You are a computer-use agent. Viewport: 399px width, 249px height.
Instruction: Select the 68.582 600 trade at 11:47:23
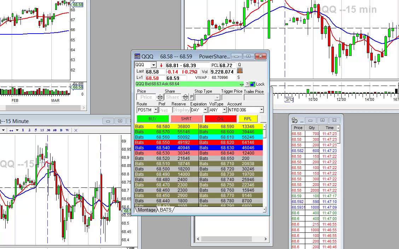[314, 151]
